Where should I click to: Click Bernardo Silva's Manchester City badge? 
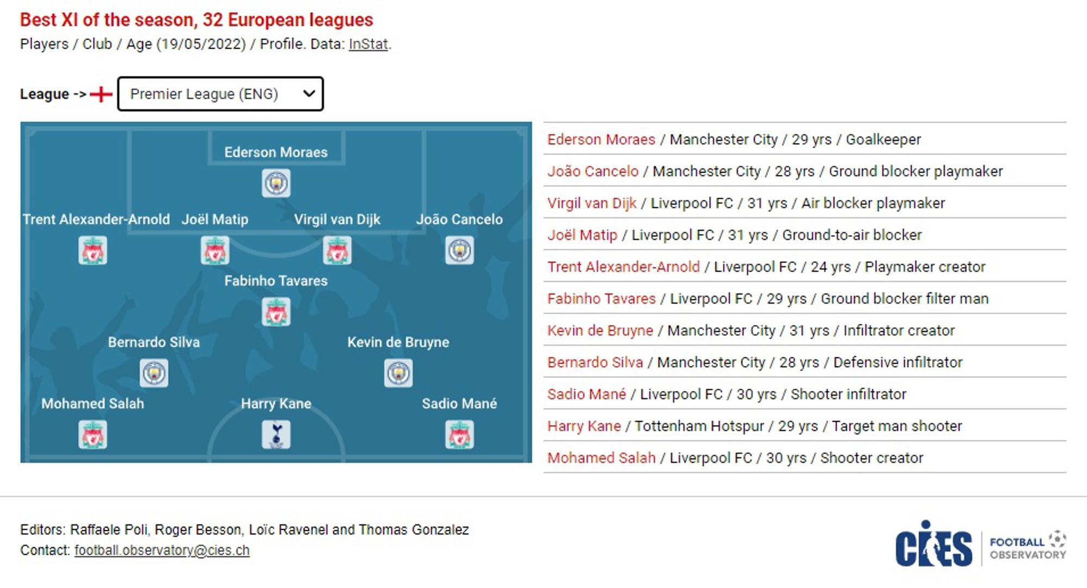tap(154, 373)
